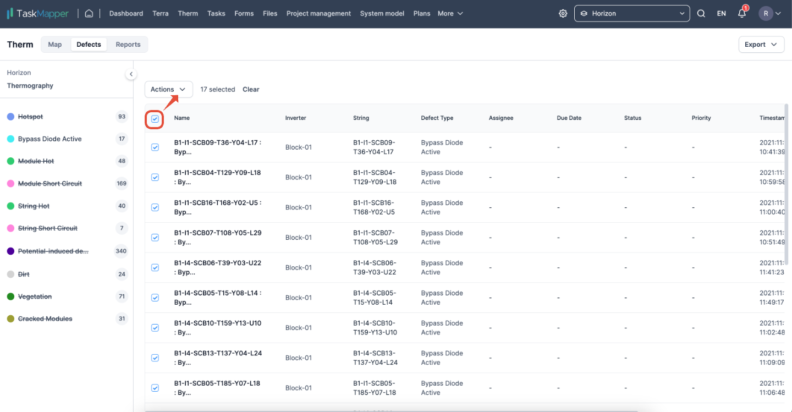This screenshot has width=792, height=412.
Task: Open the settings gear icon
Action: (563, 14)
